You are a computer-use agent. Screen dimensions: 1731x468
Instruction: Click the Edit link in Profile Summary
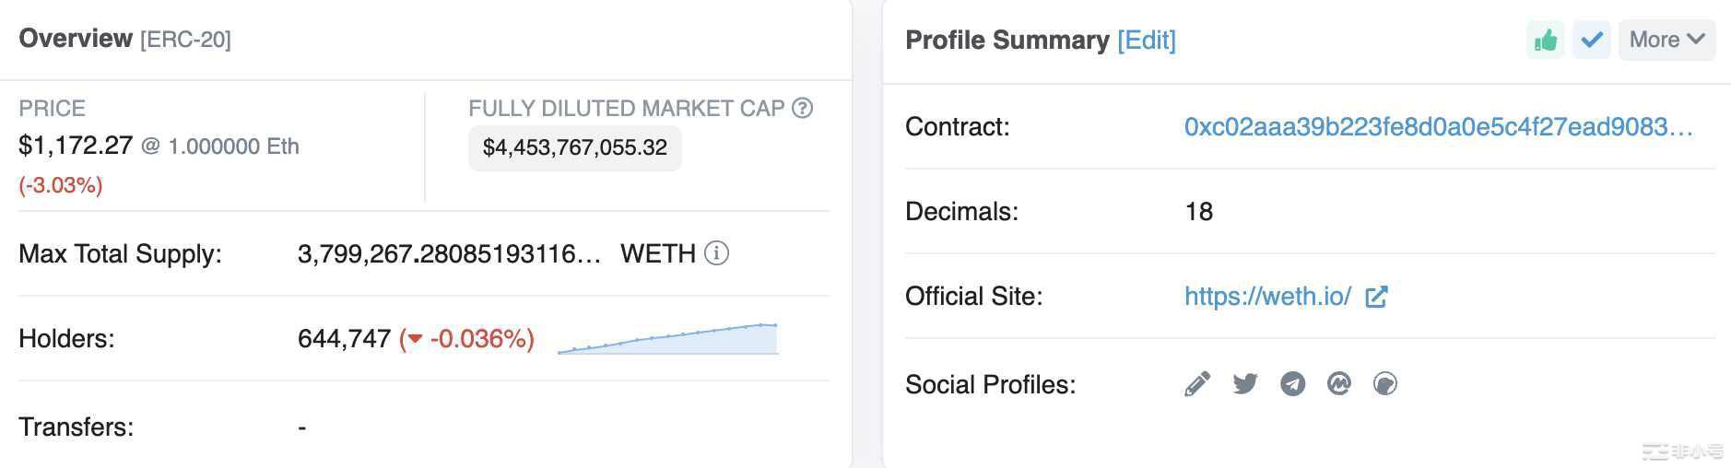[1146, 41]
